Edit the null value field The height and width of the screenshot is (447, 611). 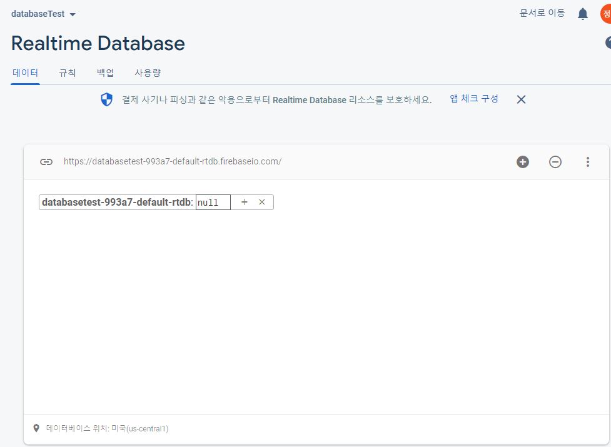[213, 203]
